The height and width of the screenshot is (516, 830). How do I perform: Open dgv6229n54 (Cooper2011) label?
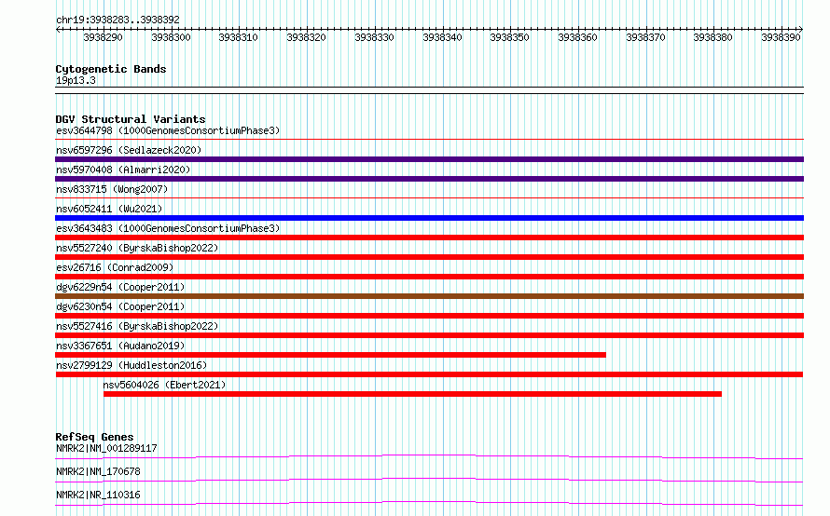[120, 287]
